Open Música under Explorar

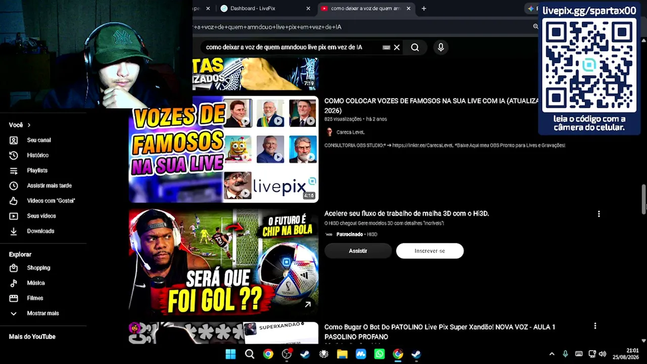[x=36, y=283]
